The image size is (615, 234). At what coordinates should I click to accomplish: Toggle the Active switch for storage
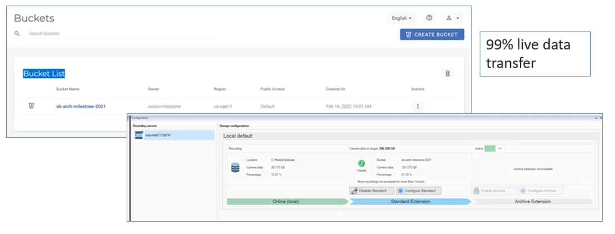coord(494,148)
